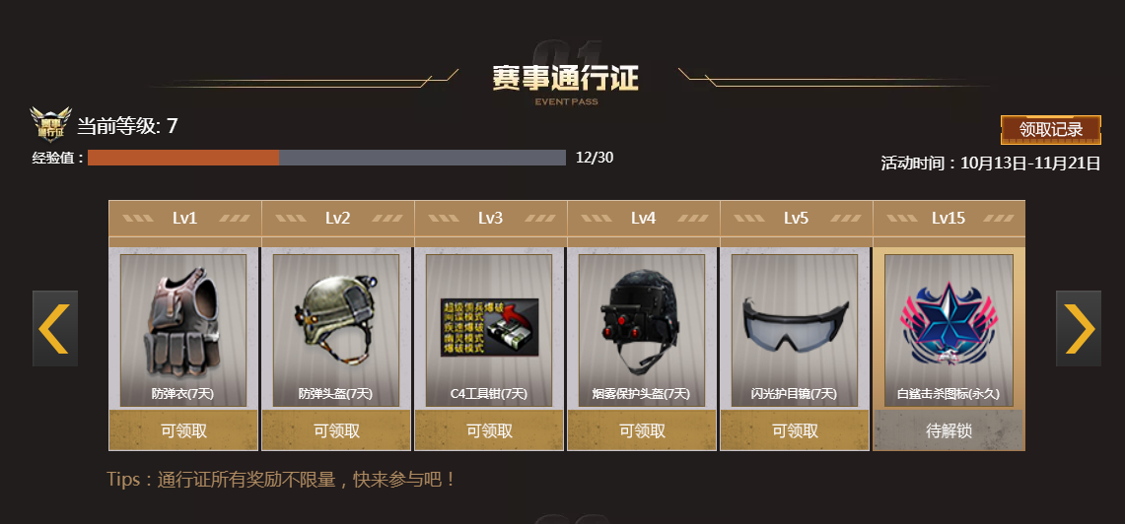
Task: Claim the Lv4 烟雾保护头盔 reward
Action: tap(642, 430)
